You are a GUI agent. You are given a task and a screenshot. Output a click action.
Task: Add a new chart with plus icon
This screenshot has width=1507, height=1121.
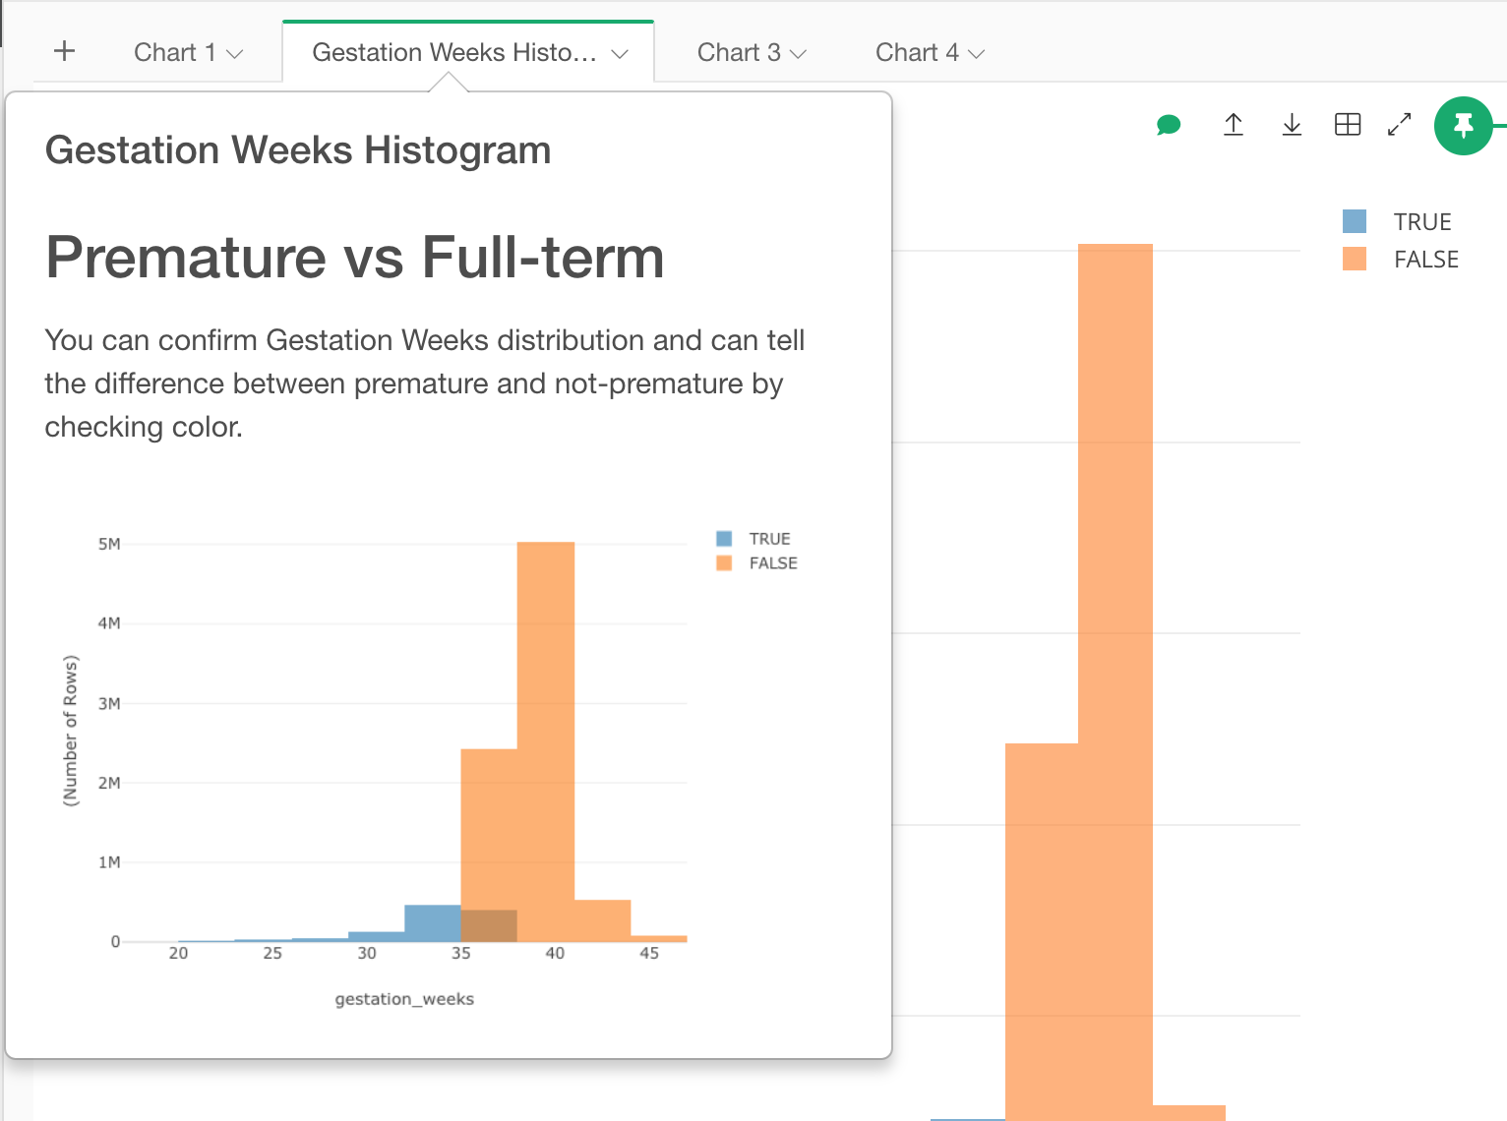pos(64,51)
